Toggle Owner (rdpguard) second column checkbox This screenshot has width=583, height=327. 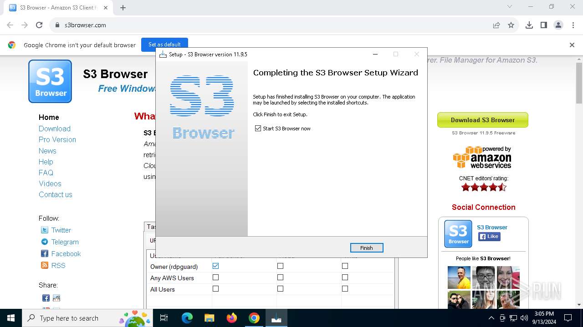(281, 266)
